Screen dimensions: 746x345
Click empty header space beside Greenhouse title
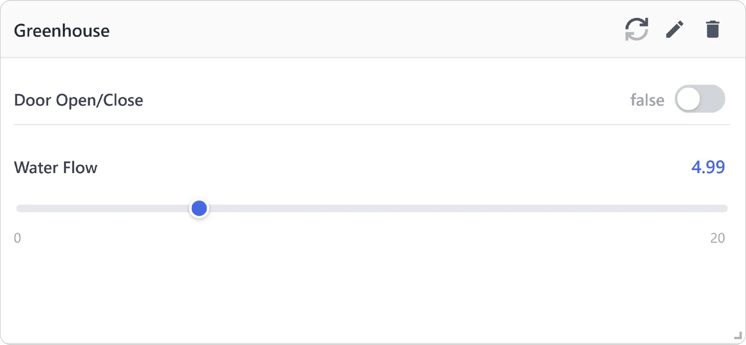click(x=349, y=30)
